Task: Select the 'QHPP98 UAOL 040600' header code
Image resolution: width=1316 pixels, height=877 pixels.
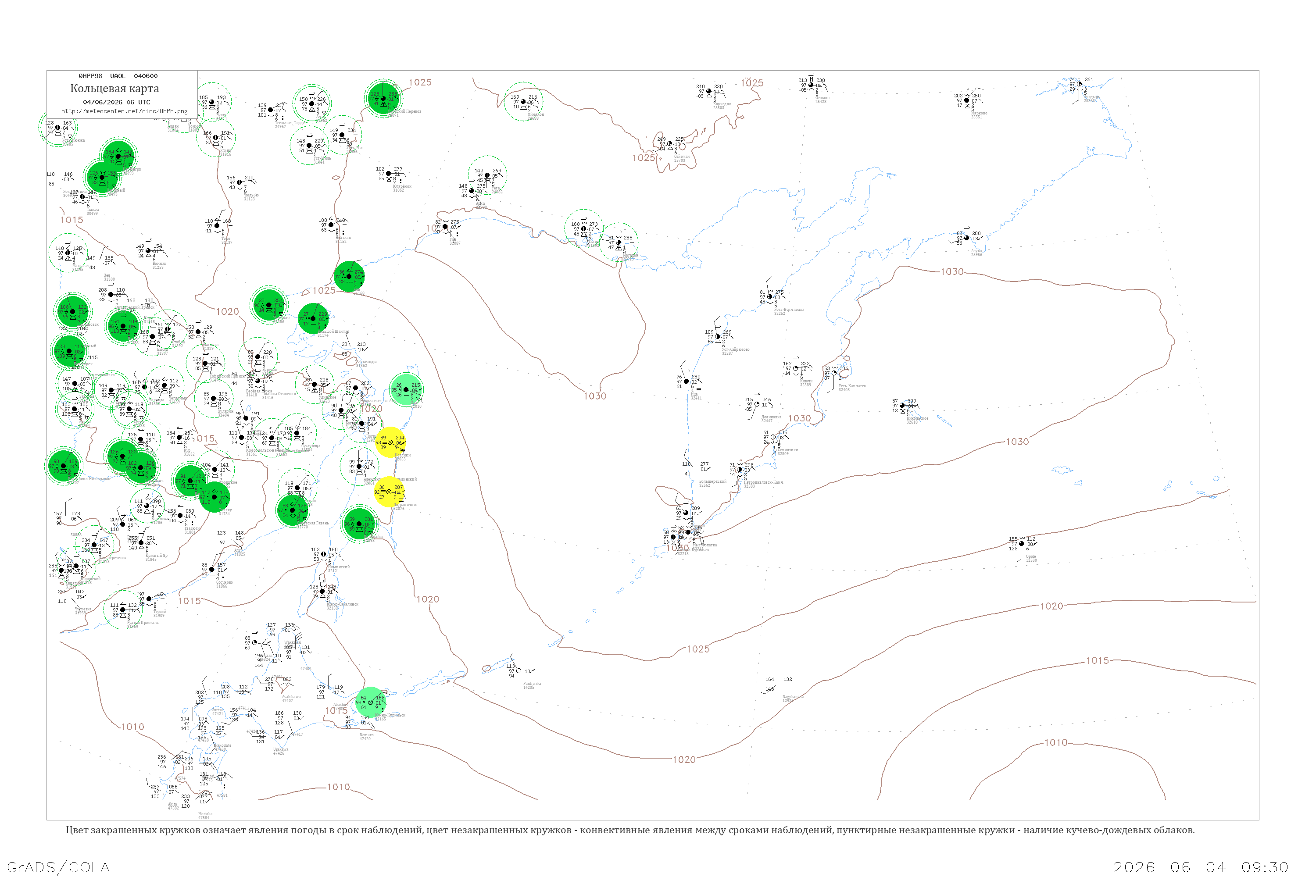Action: pos(118,76)
